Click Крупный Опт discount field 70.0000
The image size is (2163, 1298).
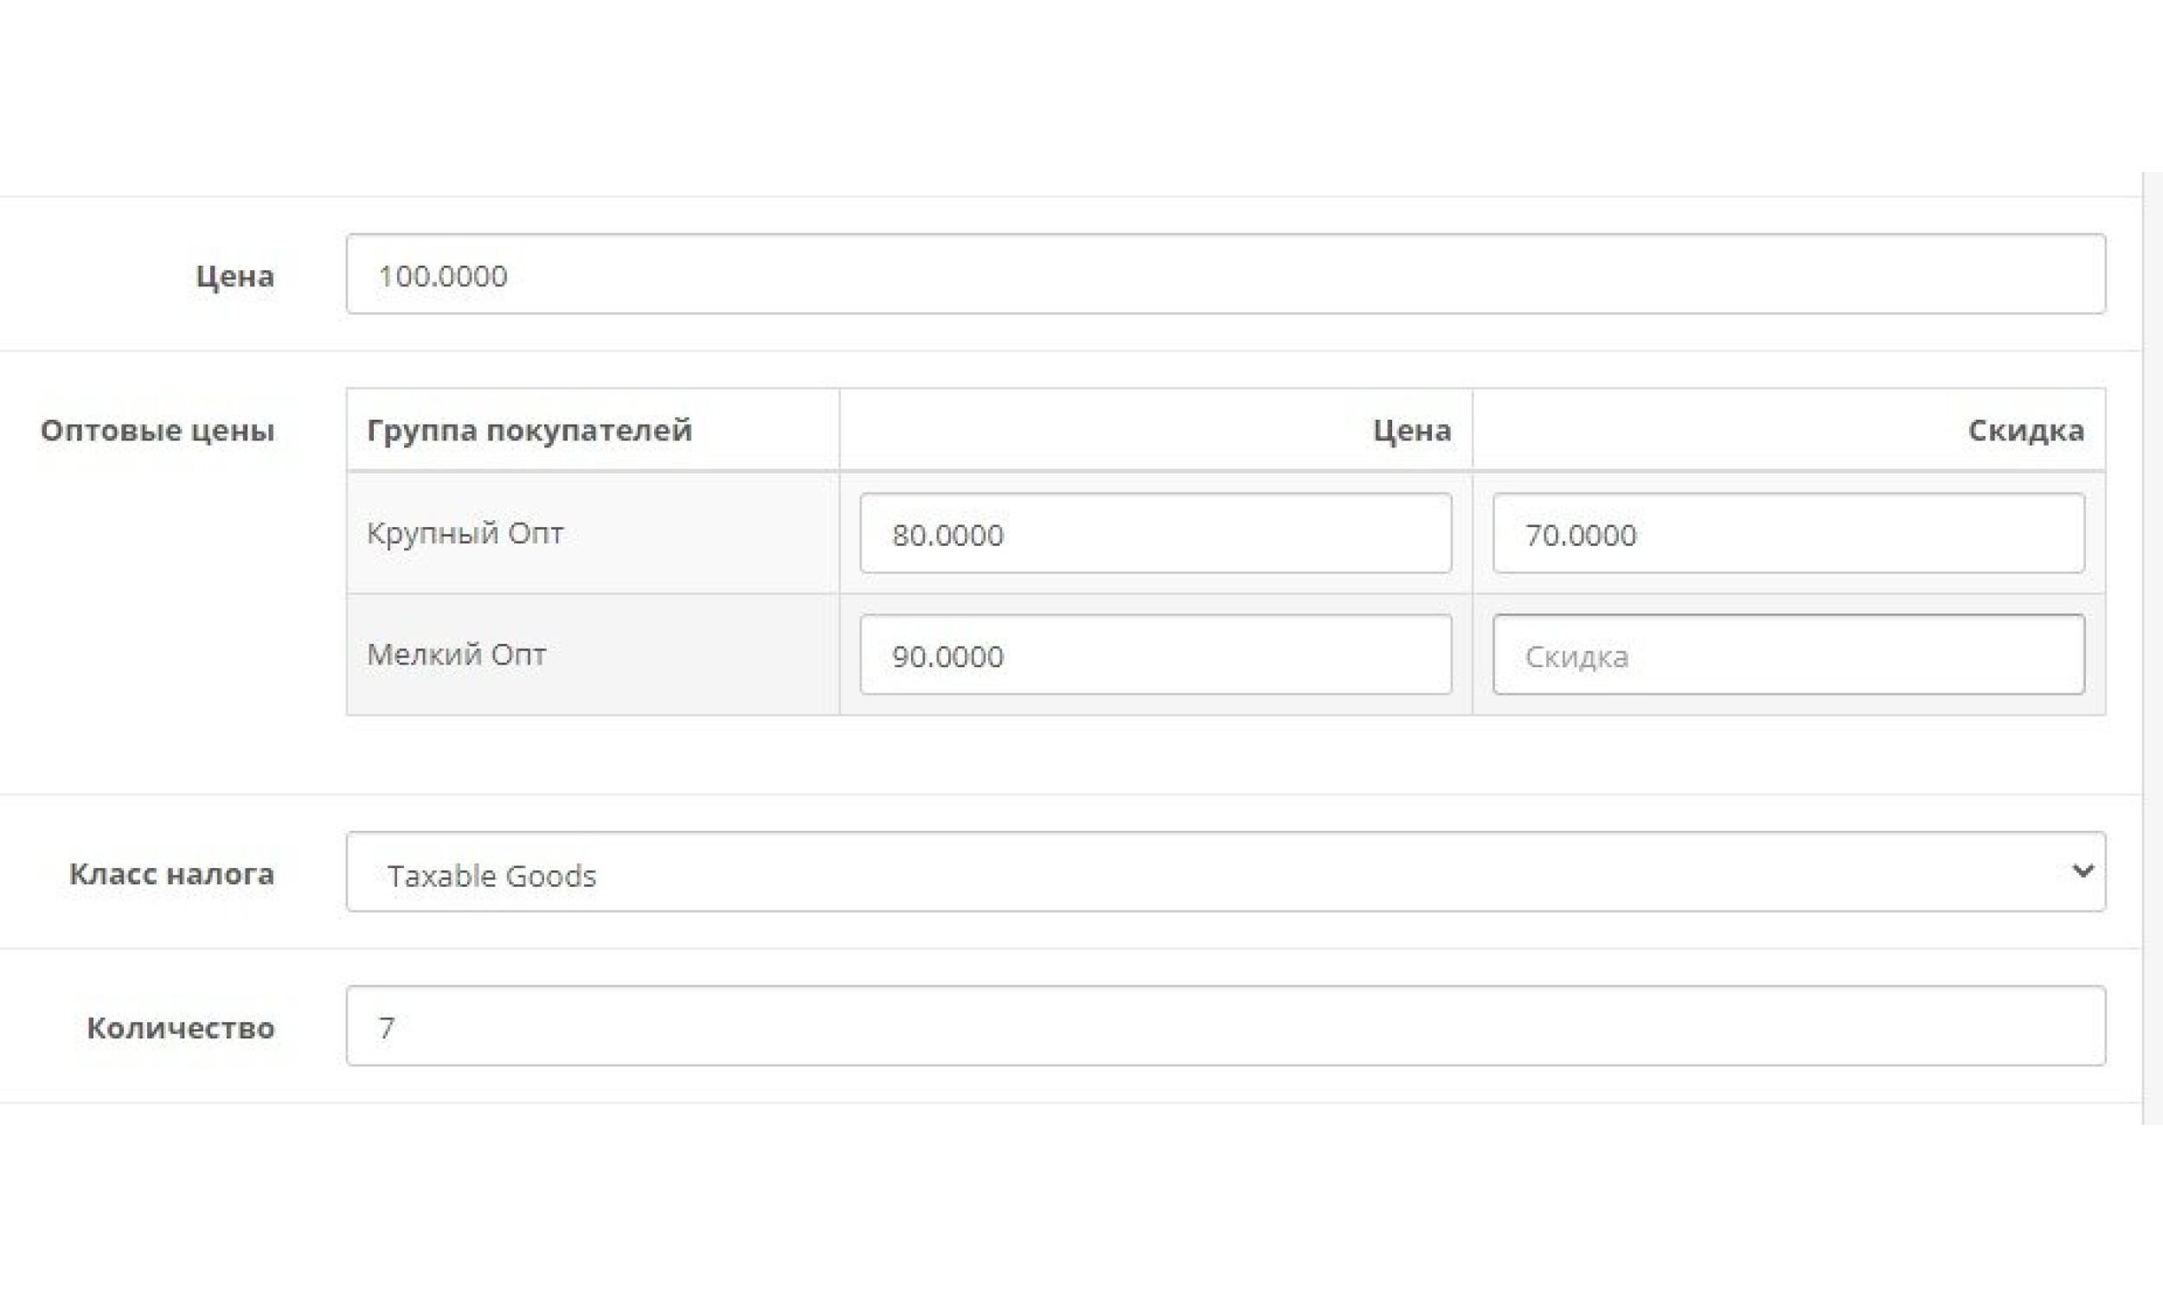coord(1788,534)
